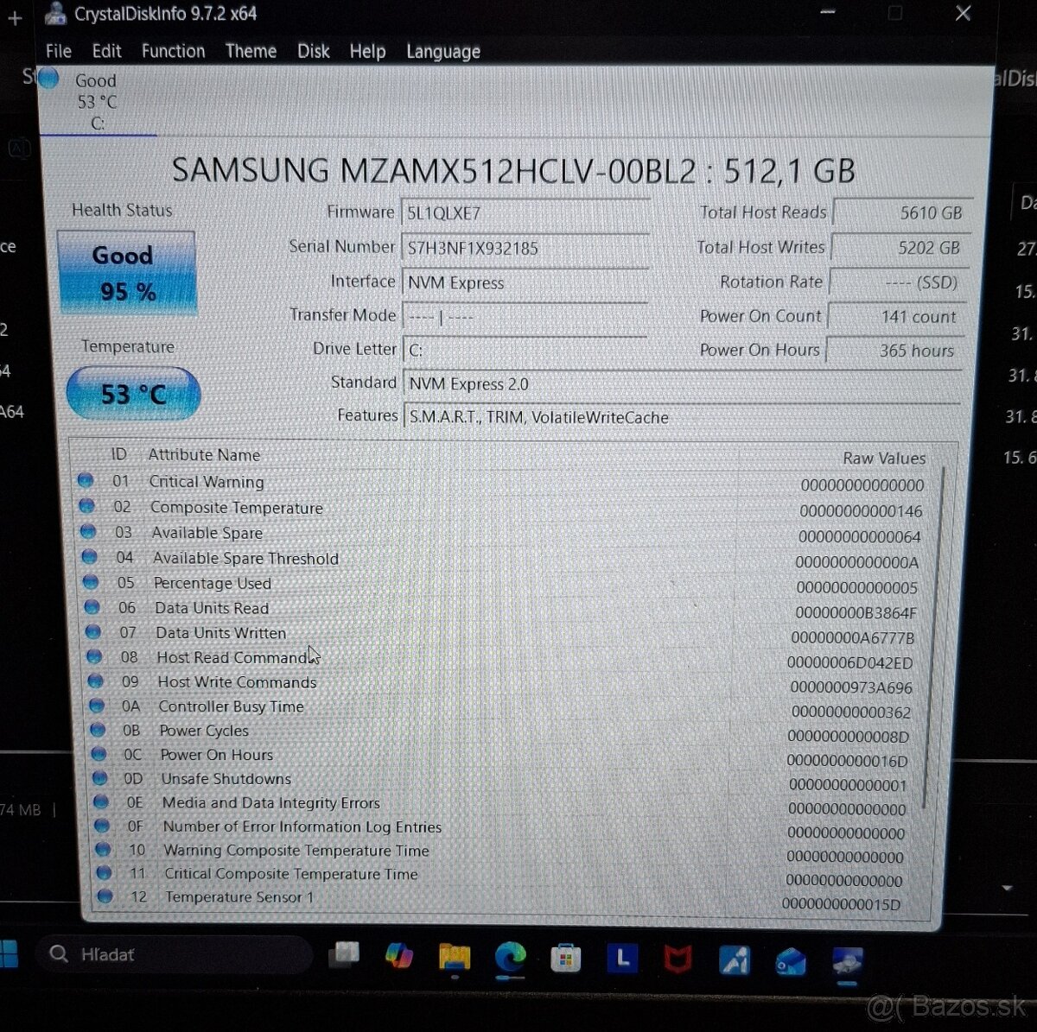Click the indicator dot beside Temperature Sensor 1

coord(105,896)
